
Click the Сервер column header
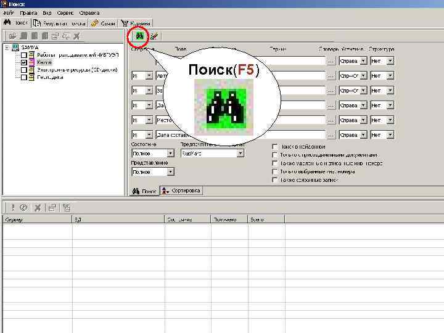(37, 220)
